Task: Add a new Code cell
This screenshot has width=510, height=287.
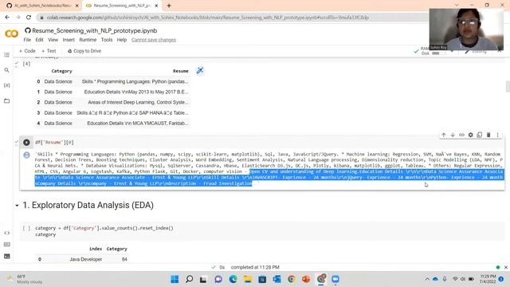Action: tap(27, 51)
